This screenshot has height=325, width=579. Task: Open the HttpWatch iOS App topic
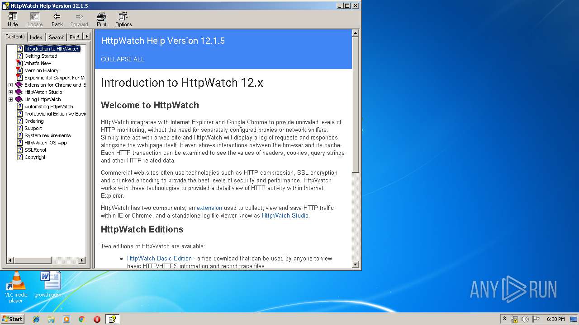[x=46, y=143]
